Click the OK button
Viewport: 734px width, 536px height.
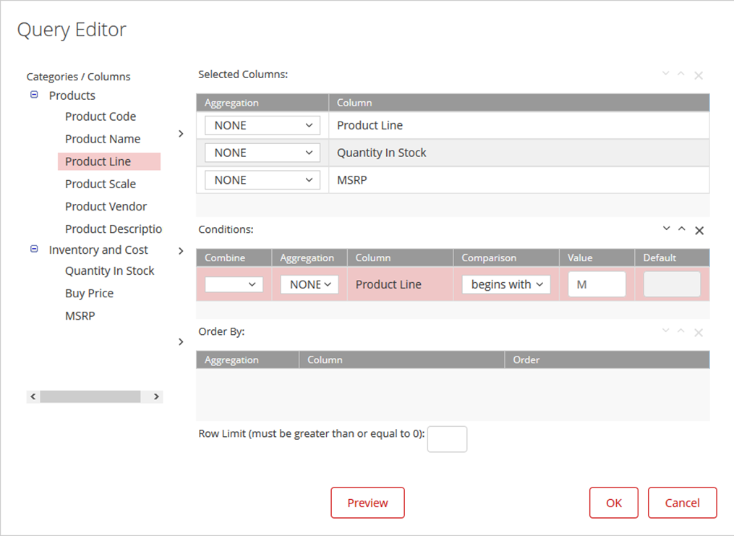[x=613, y=503]
